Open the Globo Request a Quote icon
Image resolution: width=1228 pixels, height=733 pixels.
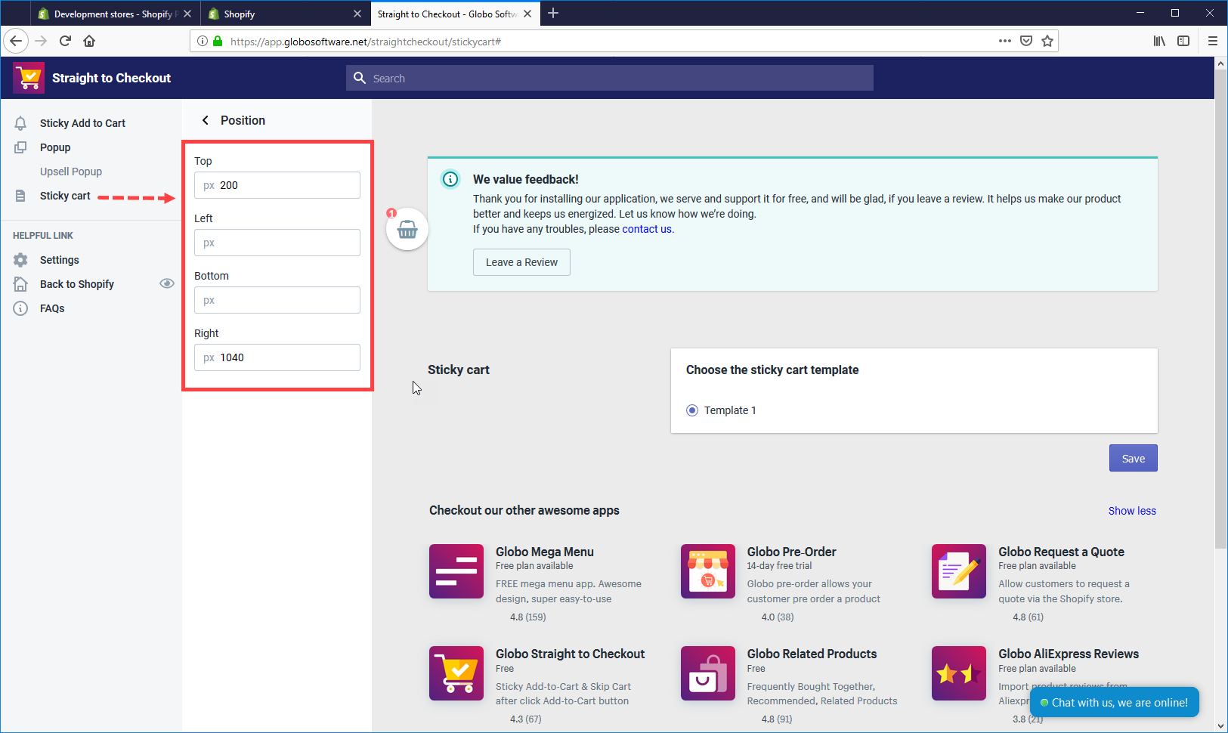958,571
